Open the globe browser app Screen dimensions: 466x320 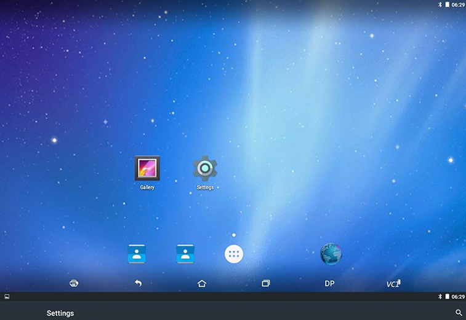pos(331,254)
